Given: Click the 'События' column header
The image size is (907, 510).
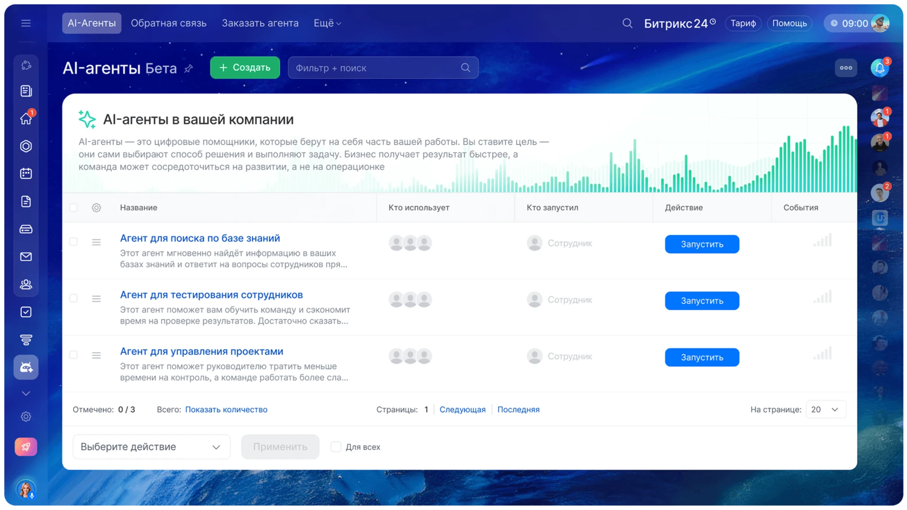Looking at the screenshot, I should (x=801, y=208).
